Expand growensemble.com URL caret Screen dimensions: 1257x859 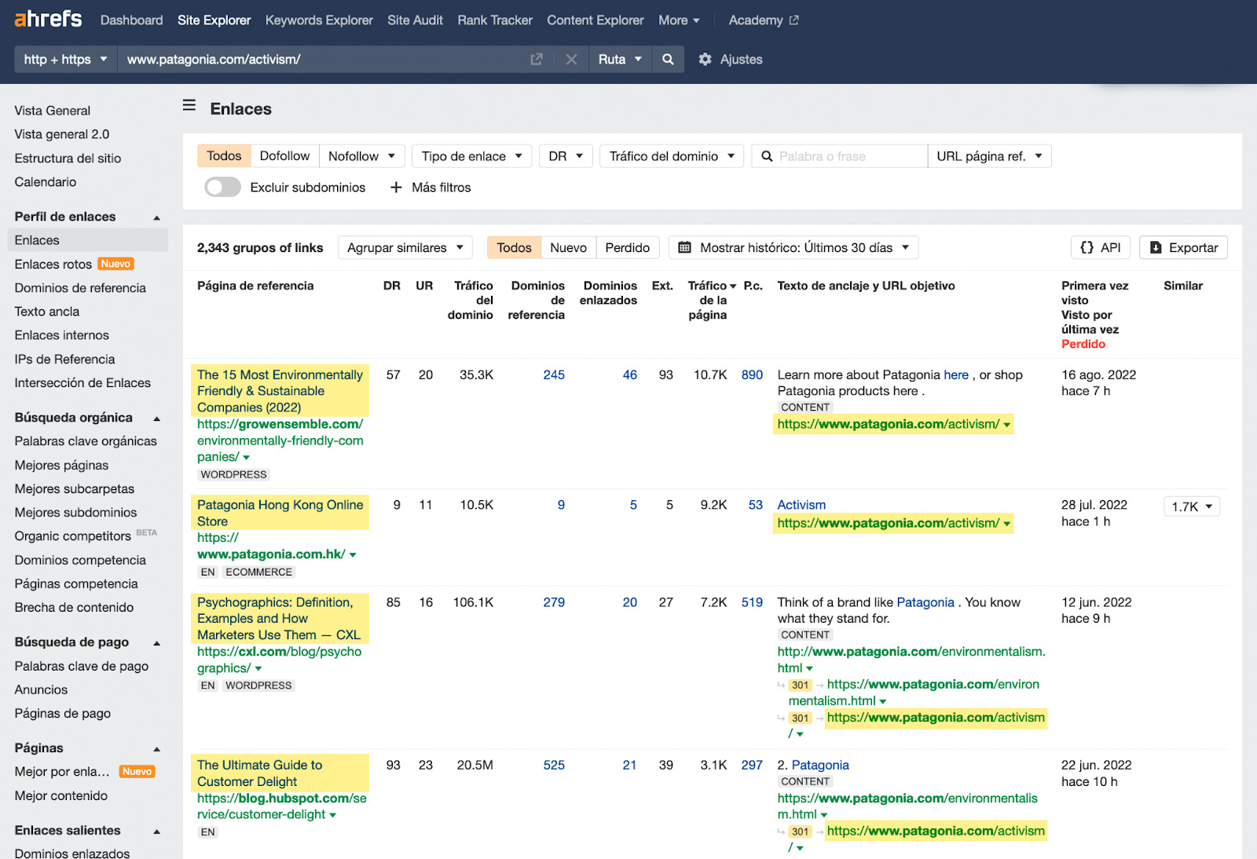[x=246, y=458]
